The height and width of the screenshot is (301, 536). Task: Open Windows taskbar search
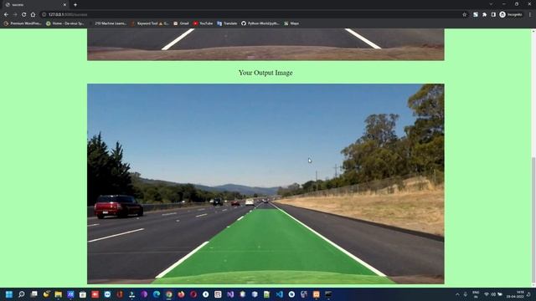click(x=21, y=294)
